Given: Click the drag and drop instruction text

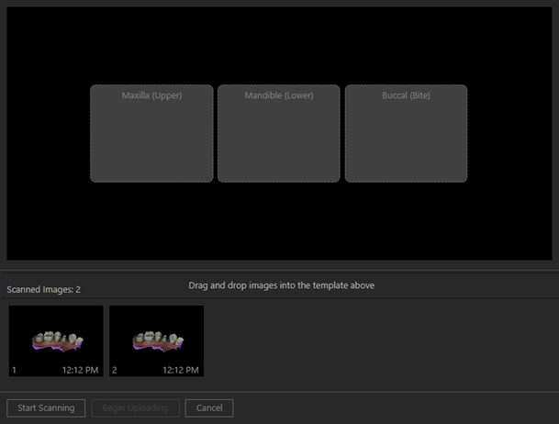Looking at the screenshot, I should (281, 285).
